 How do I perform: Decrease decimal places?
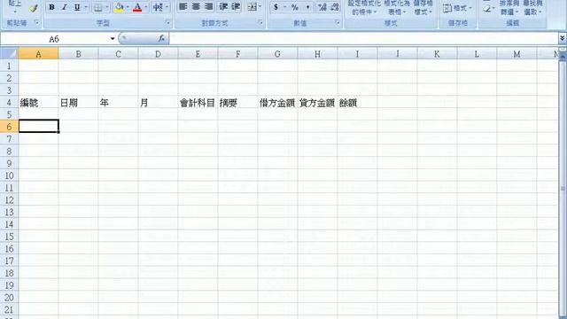(x=335, y=7)
